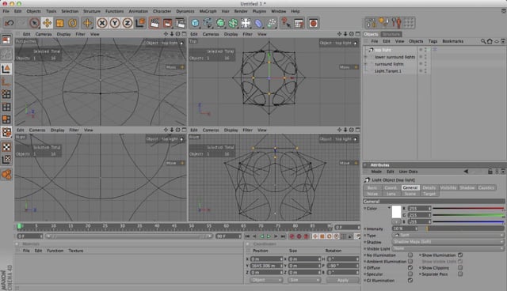507x291 pixels.
Task: Select 'lower surround lights' in object manager
Action: tap(395, 57)
